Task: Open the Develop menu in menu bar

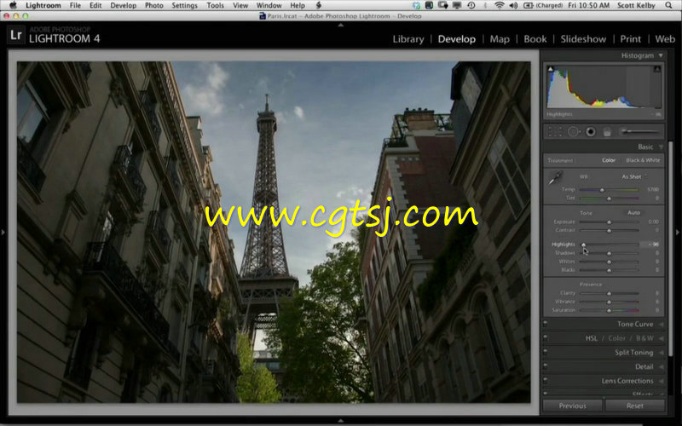Action: coord(123,5)
